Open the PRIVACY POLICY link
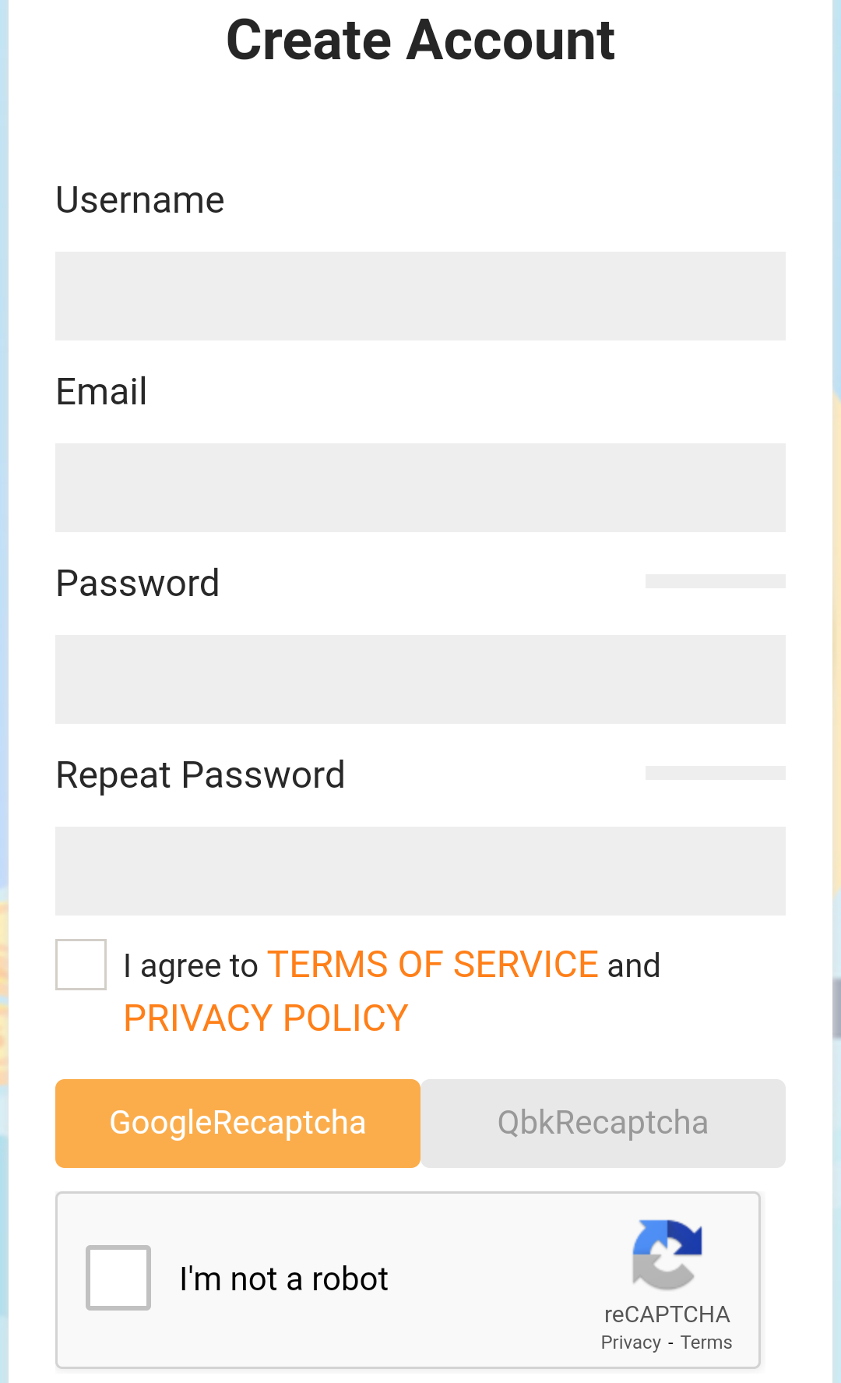 [266, 1018]
